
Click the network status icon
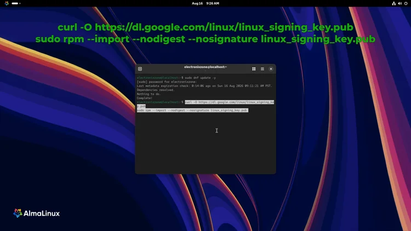pos(393,3)
